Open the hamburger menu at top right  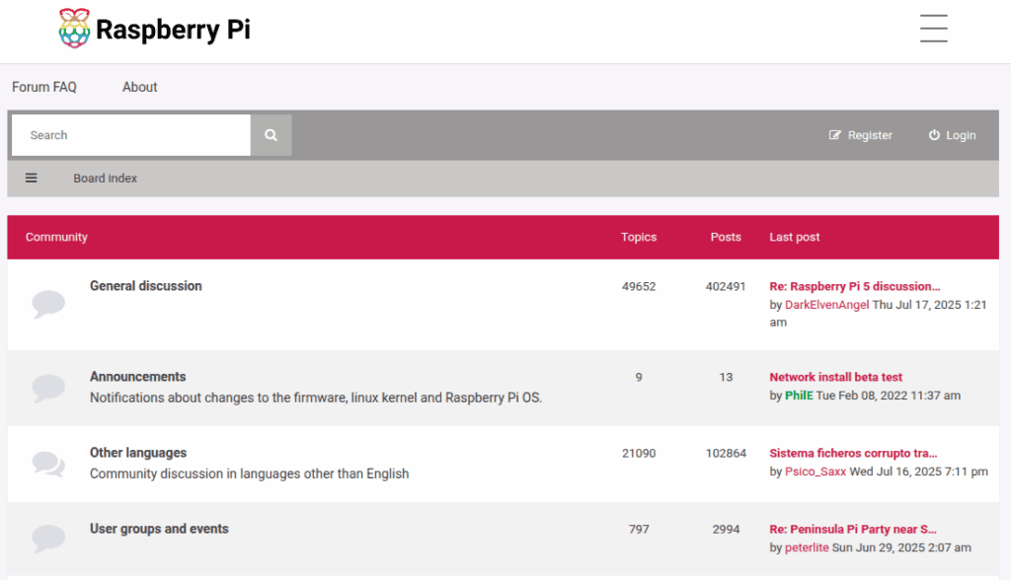933,29
